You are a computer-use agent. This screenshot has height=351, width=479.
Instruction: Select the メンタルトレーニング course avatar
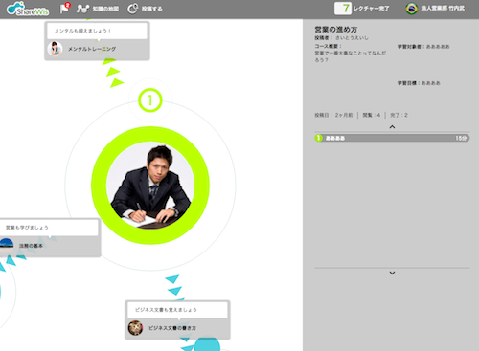tap(55, 49)
